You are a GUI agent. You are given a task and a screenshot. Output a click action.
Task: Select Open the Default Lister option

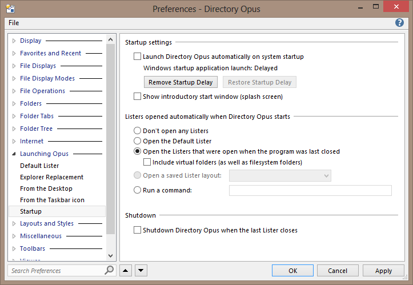click(137, 141)
